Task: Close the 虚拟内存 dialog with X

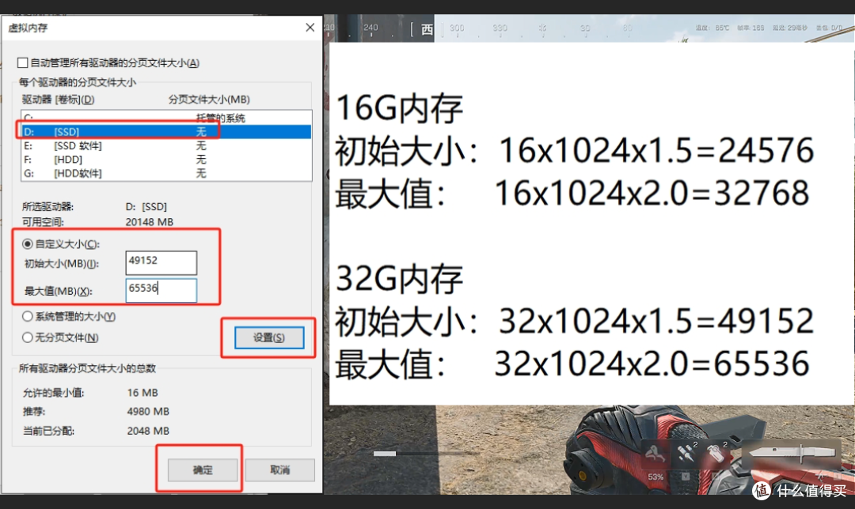Action: pos(310,27)
